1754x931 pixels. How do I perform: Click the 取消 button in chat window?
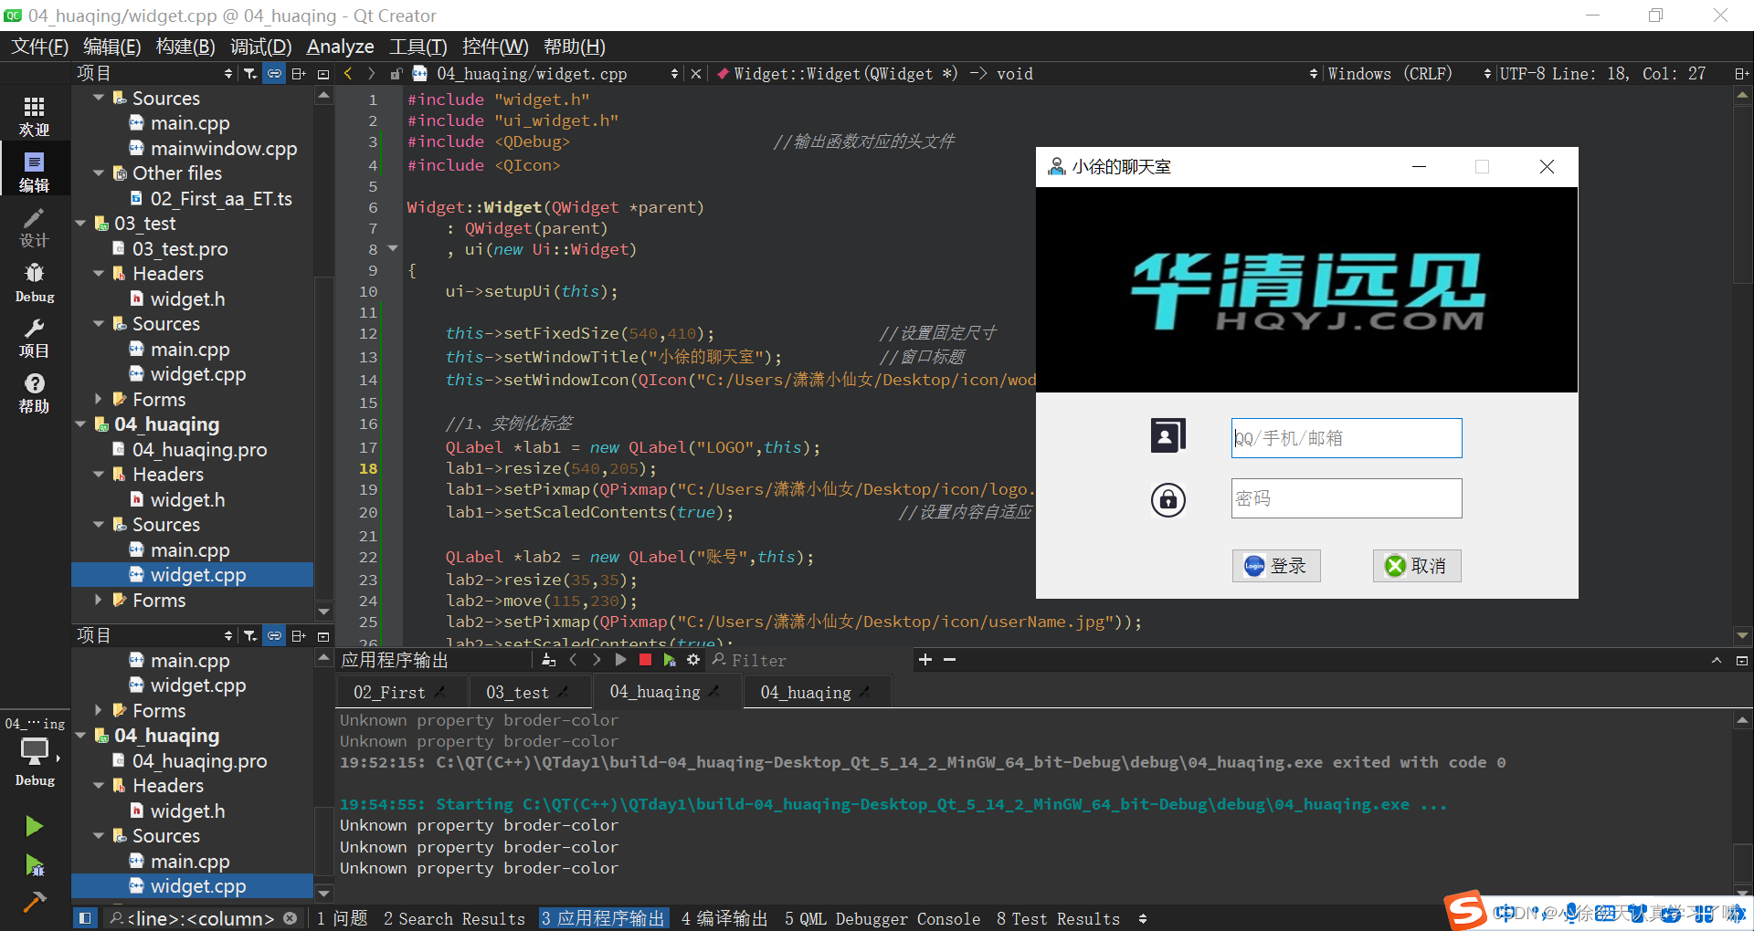[x=1417, y=566]
